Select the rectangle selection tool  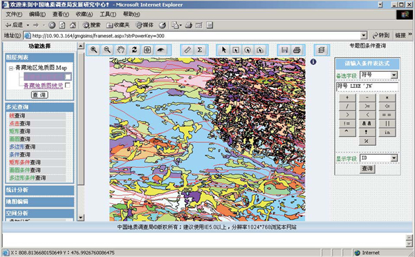236,50
